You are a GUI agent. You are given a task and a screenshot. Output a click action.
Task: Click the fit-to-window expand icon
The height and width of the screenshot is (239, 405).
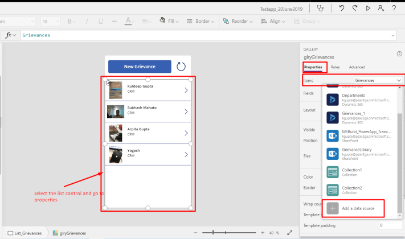coord(290,233)
